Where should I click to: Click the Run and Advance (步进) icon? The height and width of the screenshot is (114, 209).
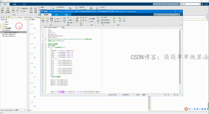[119, 19]
